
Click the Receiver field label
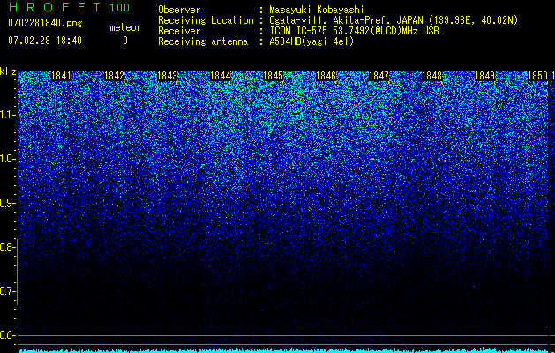coord(179,31)
